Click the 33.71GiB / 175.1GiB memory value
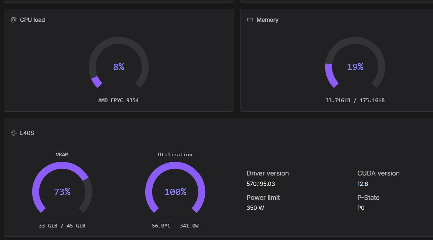433x240 pixels. point(355,100)
